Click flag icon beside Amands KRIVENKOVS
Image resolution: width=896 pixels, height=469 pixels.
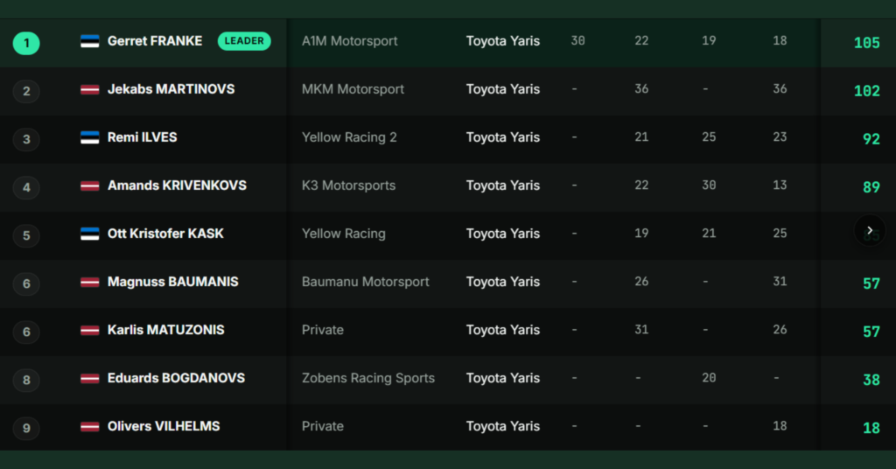(90, 185)
